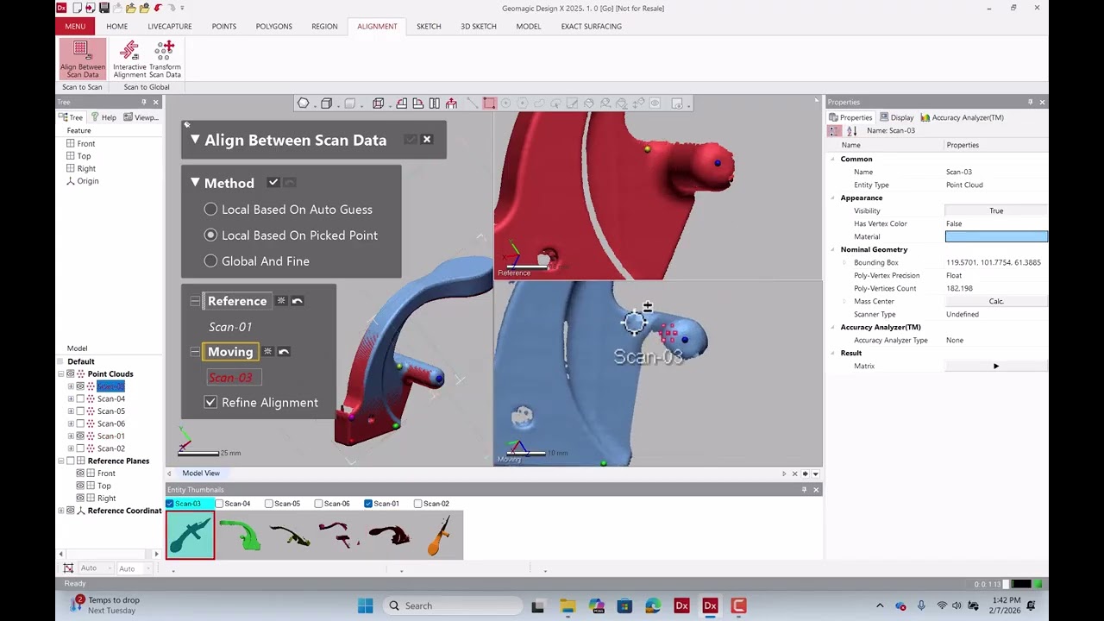Check the Scan-05 thumbnail checkbox
This screenshot has width=1104, height=621.
(269, 504)
